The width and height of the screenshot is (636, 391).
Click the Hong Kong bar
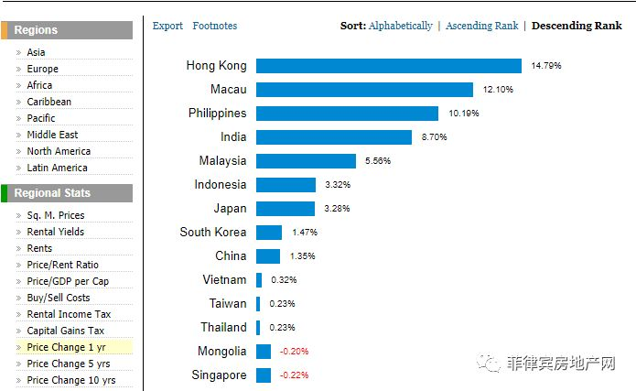(388, 66)
